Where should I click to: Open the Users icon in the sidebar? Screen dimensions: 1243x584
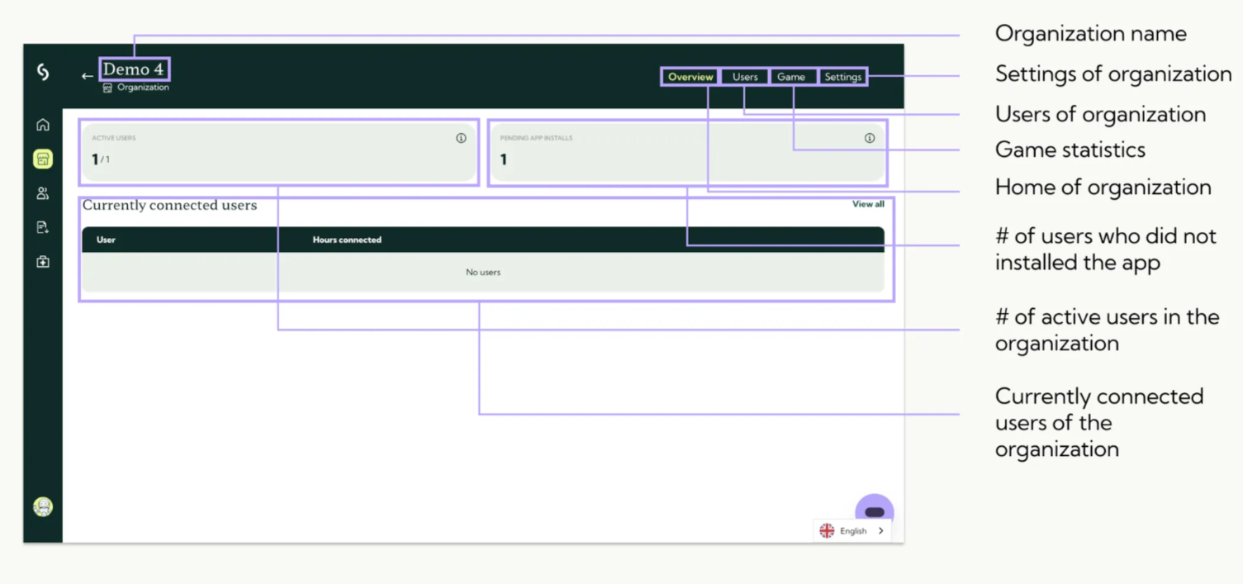click(x=43, y=193)
